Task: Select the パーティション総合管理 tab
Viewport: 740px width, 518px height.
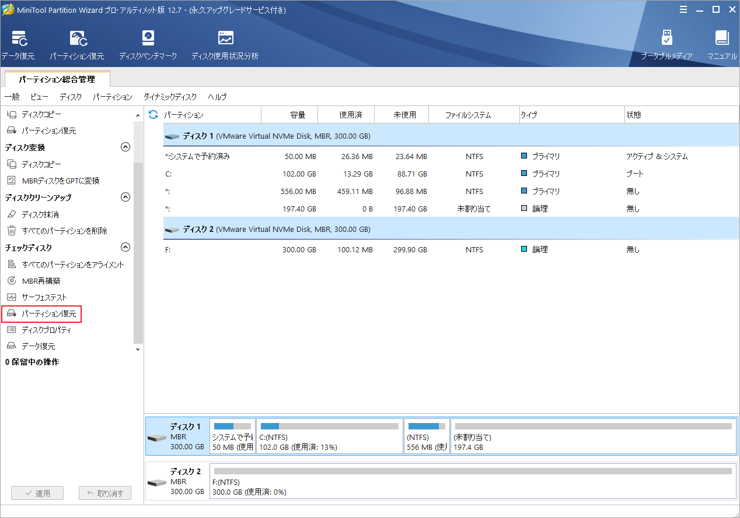Action: (56, 79)
